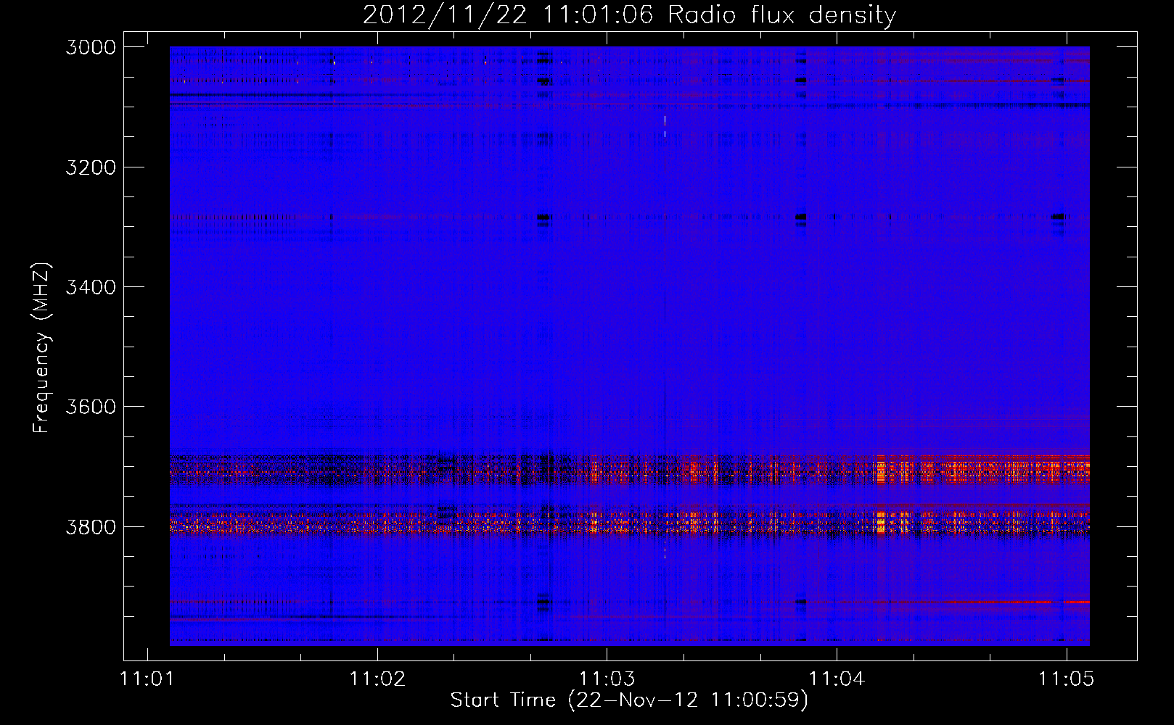Select the 3000 frequency tick label

tap(91, 47)
